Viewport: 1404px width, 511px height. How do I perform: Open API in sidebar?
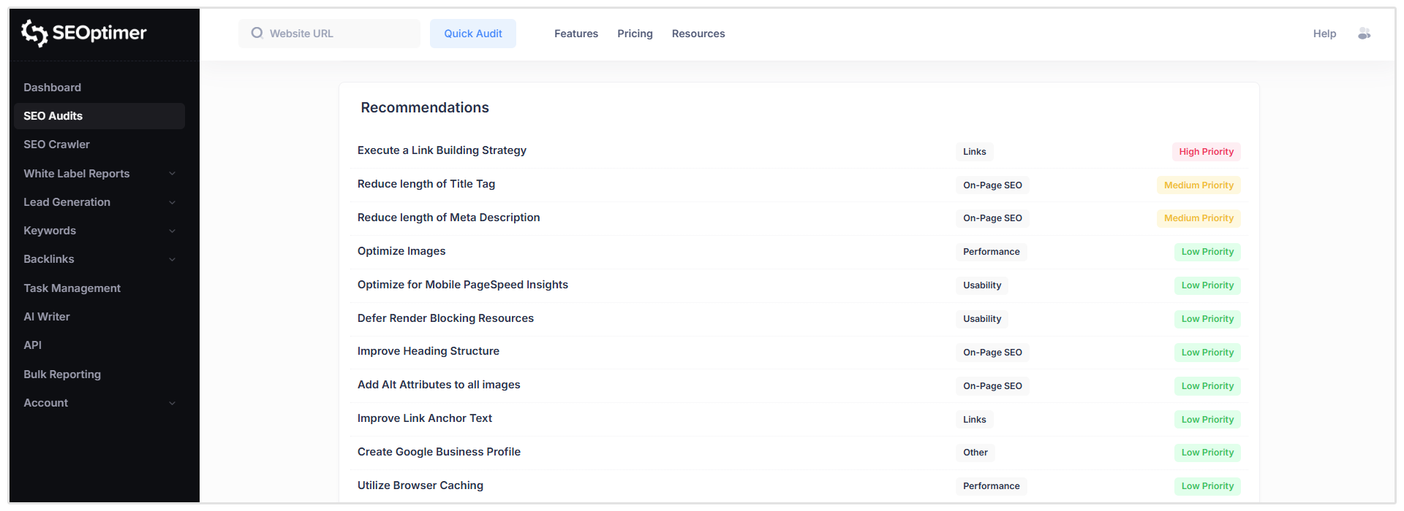point(32,345)
